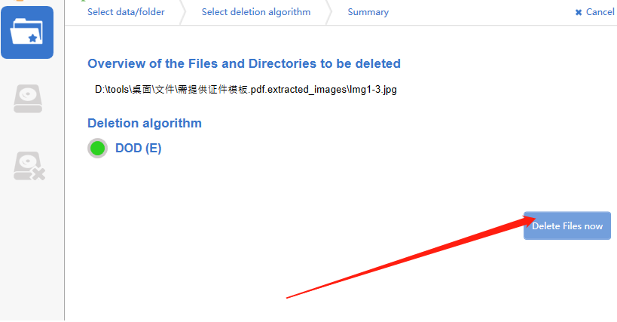
Task: Open the Summary step
Action: click(x=368, y=12)
